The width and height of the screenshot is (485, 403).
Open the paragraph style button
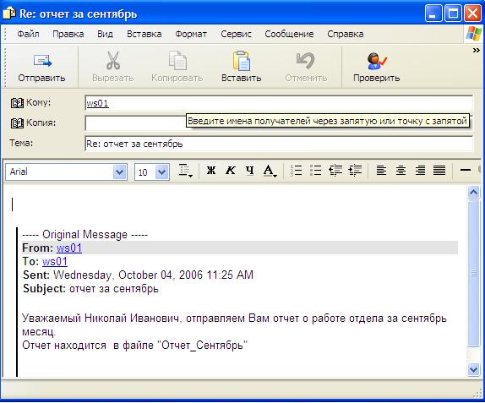186,171
